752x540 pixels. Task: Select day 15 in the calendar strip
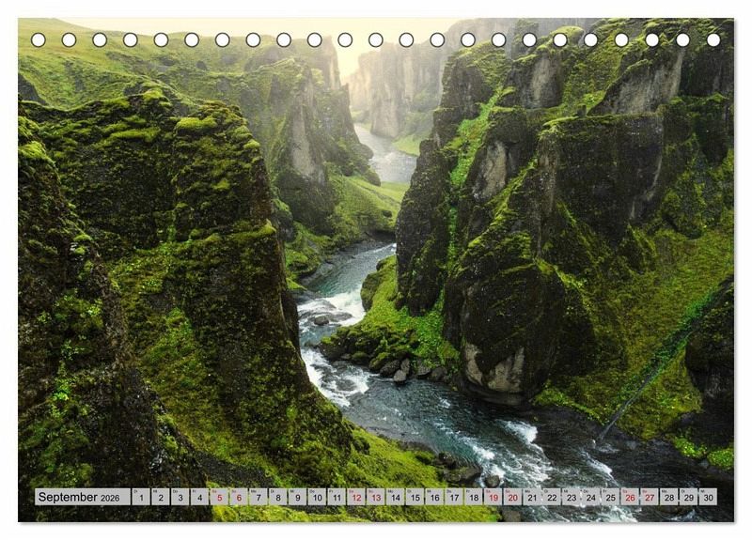(415, 497)
